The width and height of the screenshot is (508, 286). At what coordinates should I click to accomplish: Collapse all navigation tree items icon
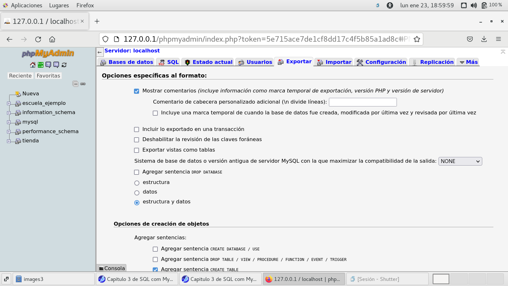tap(76, 84)
